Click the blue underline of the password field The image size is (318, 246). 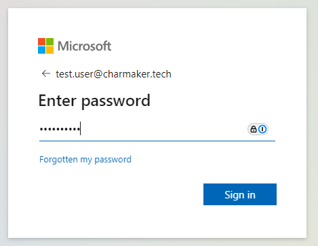coord(157,141)
